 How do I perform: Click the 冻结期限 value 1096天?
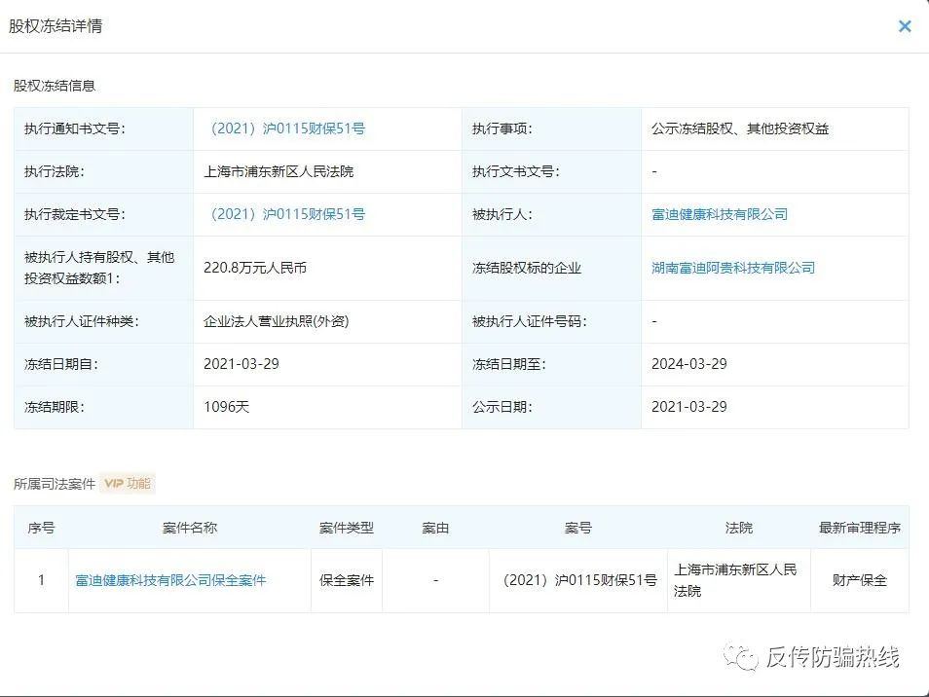click(227, 407)
